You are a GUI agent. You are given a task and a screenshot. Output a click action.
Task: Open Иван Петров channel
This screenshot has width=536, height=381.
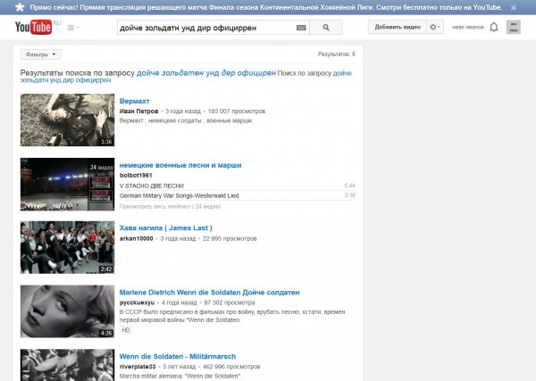point(138,111)
